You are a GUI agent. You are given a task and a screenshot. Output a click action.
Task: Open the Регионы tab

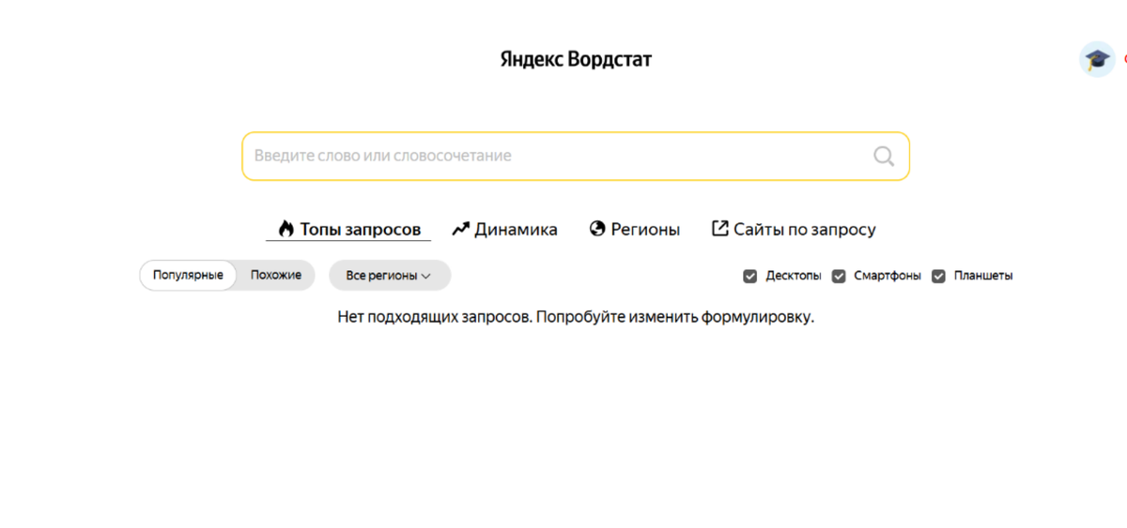click(635, 229)
